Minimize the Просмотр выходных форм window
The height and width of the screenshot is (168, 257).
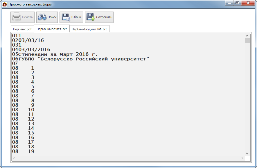click(229, 3)
